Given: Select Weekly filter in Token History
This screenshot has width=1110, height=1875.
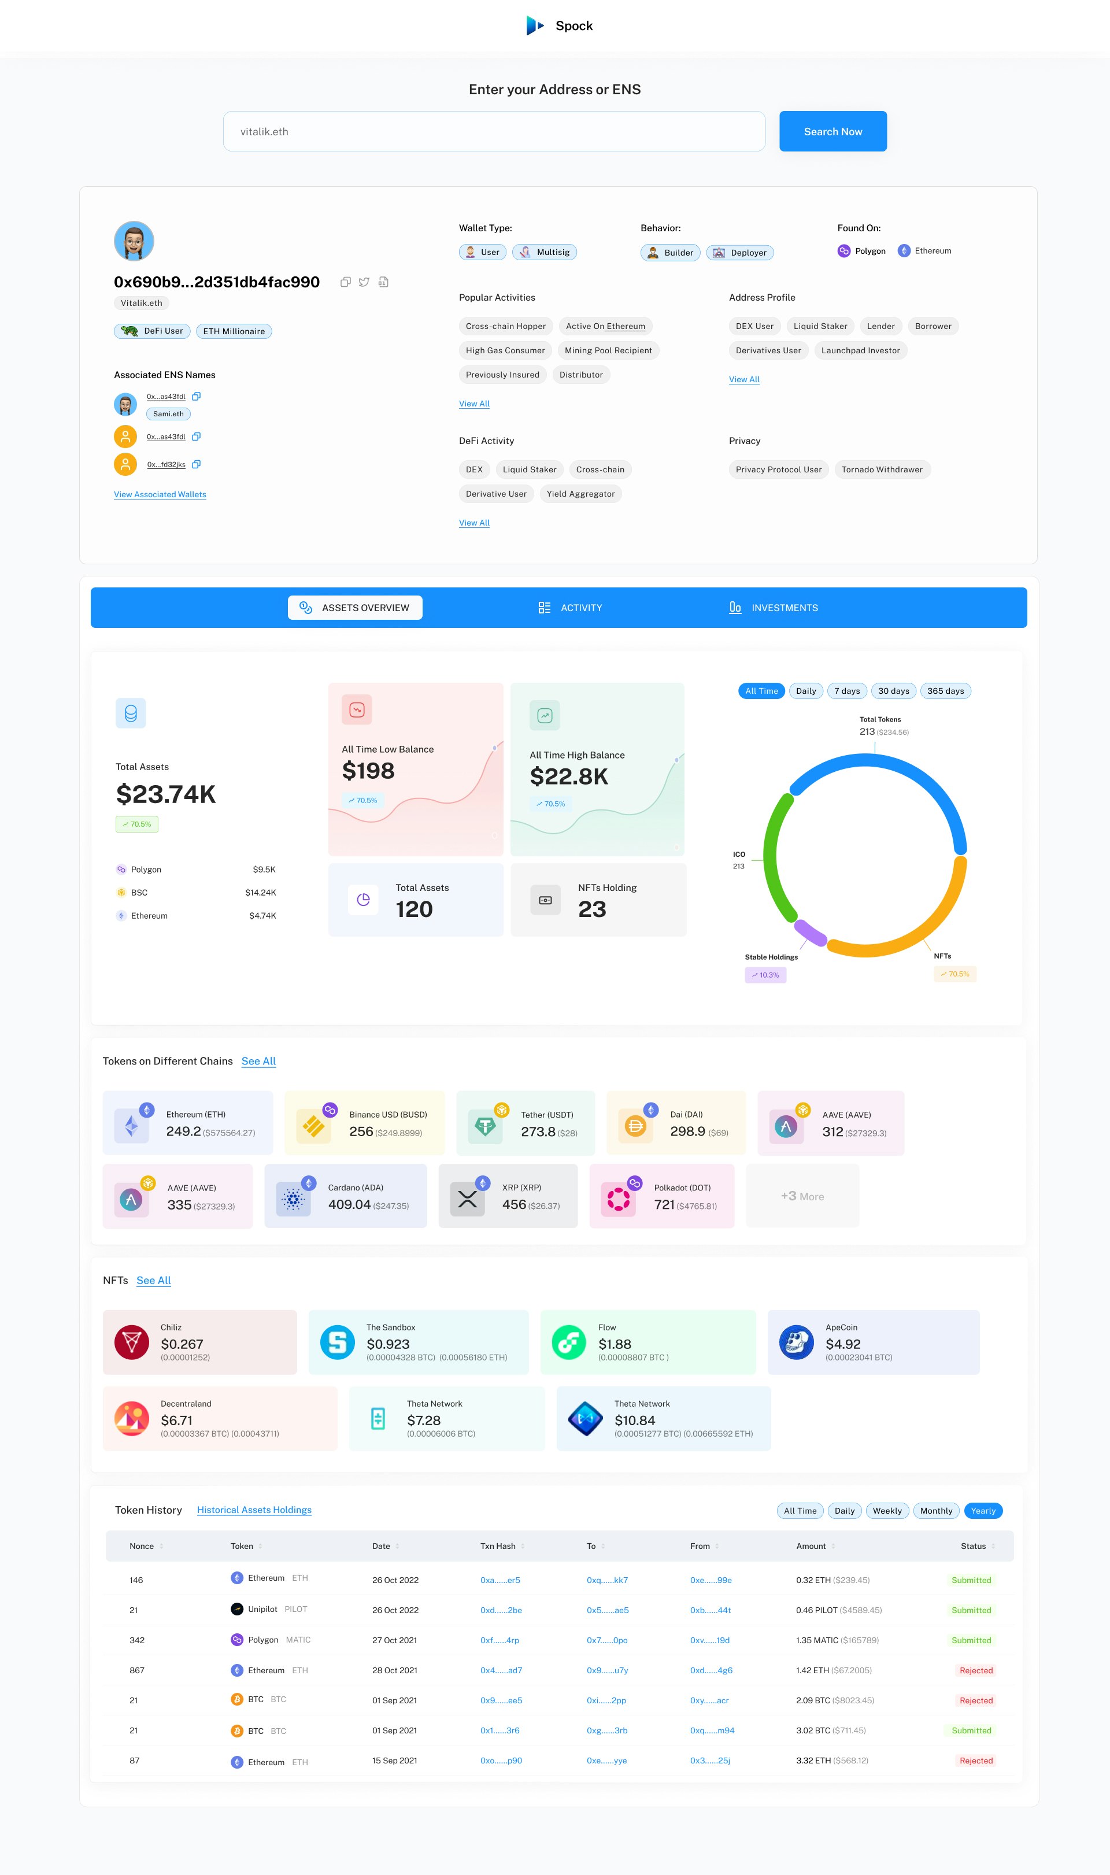Looking at the screenshot, I should click(x=887, y=1511).
